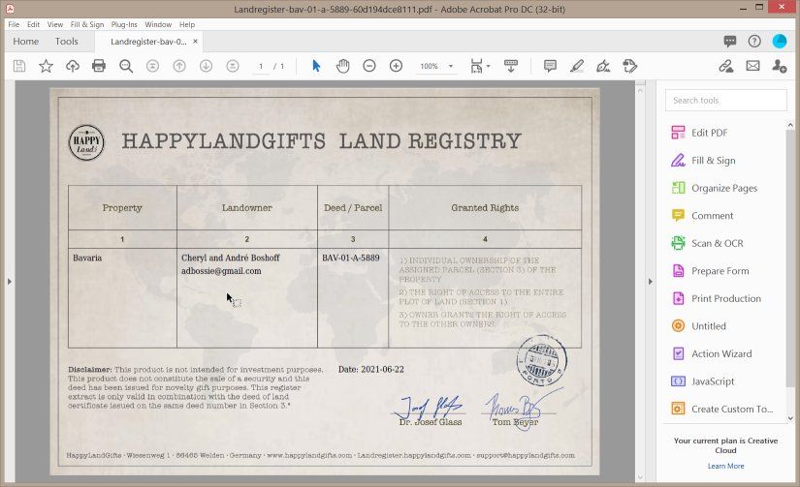The width and height of the screenshot is (800, 487).
Task: Close the Landregister document tab
Action: coord(196,42)
